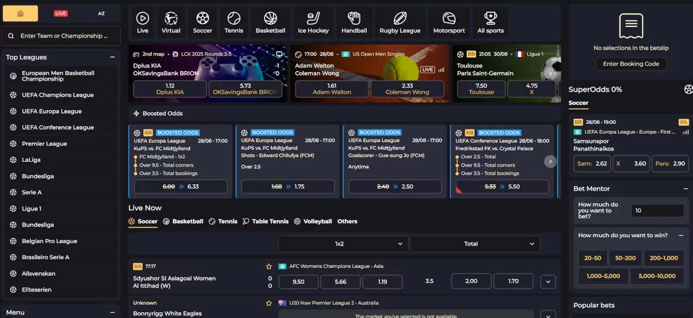Open the 1x2 market dropdown
Viewport: 693px width, 318px height.
coord(343,244)
